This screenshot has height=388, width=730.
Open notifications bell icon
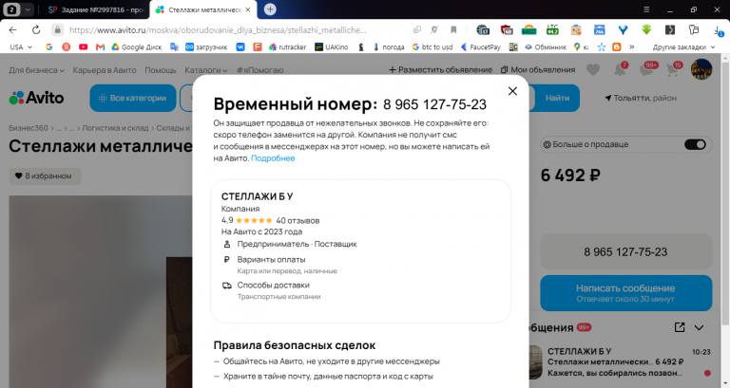tap(620, 70)
